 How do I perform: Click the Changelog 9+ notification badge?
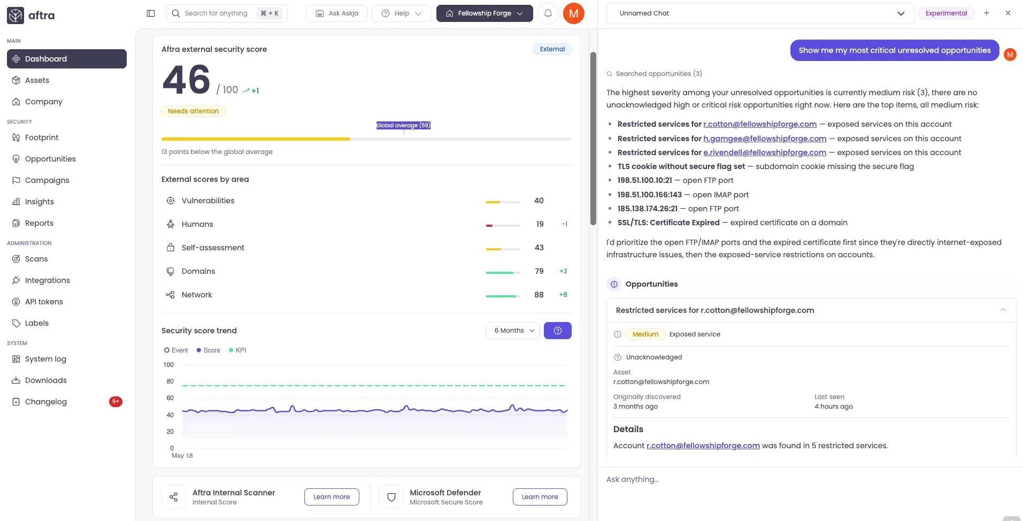coord(116,402)
